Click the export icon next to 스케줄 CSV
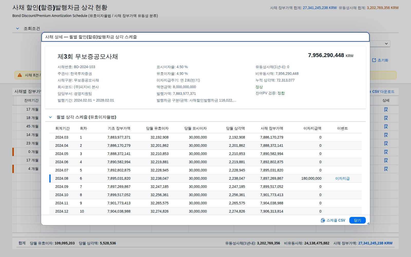Viewport: 411px width, 257px height. click(x=323, y=220)
